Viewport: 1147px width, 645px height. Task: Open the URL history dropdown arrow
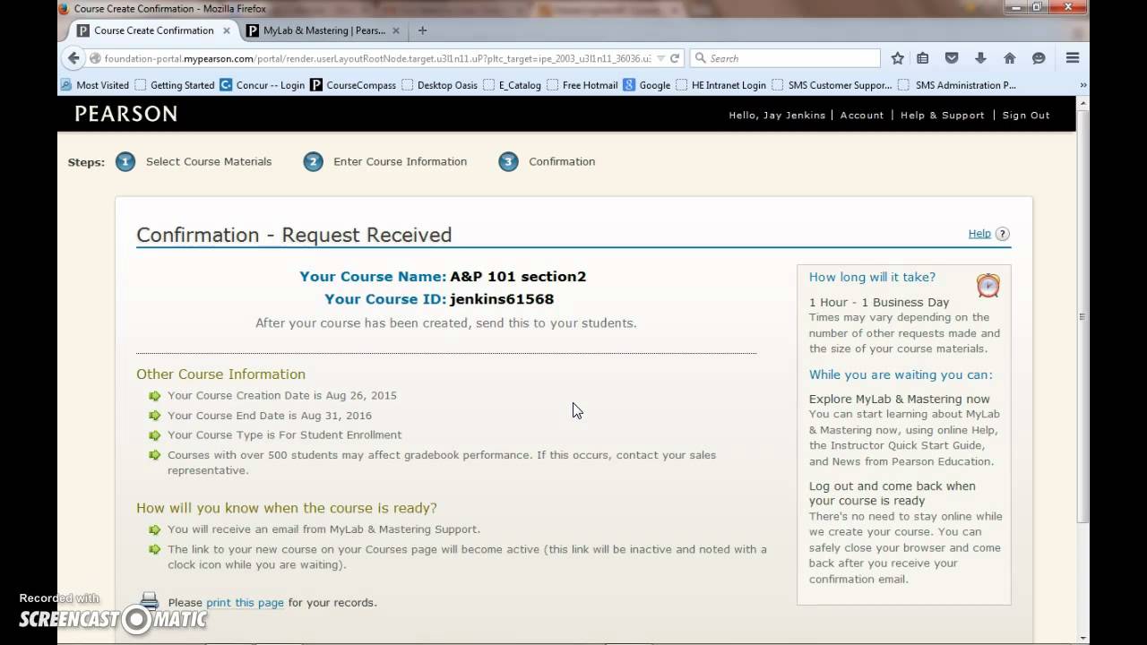[x=660, y=58]
